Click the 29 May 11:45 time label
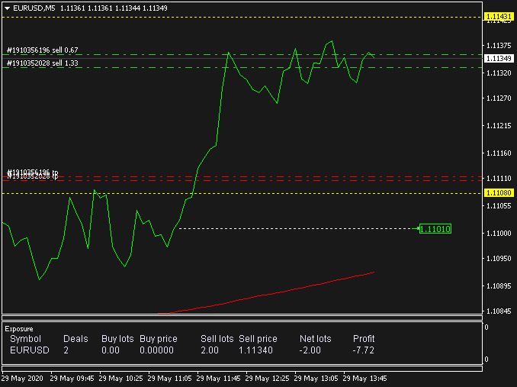Viewport: 517px width, 387px height. coord(218,379)
